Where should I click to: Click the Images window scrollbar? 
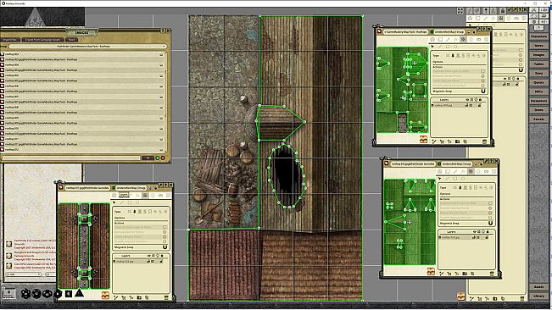[x=166, y=102]
